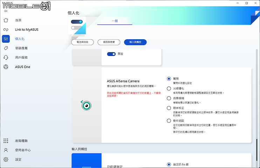This screenshot has height=168, width=260.
Task: Open Link to MyASUS menu item
Action: [27, 30]
